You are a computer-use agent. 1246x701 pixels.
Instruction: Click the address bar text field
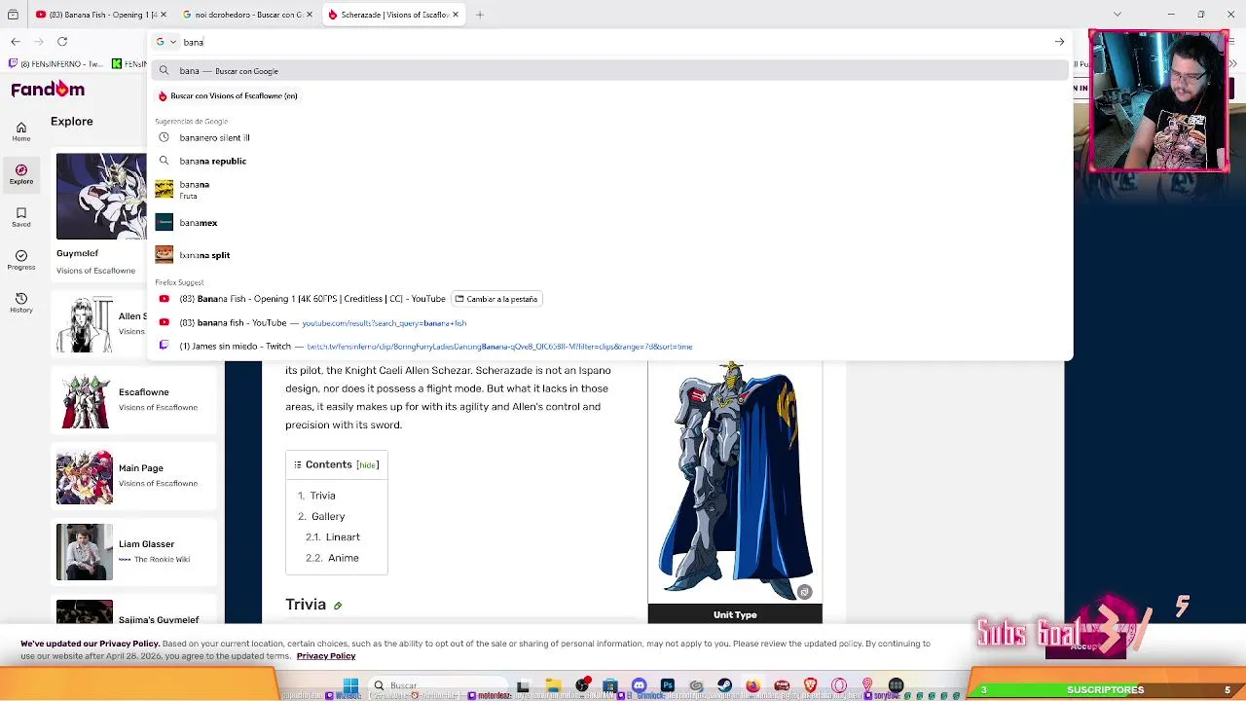pyautogui.click(x=613, y=42)
